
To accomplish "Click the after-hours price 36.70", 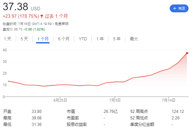I will coord(18,29).
